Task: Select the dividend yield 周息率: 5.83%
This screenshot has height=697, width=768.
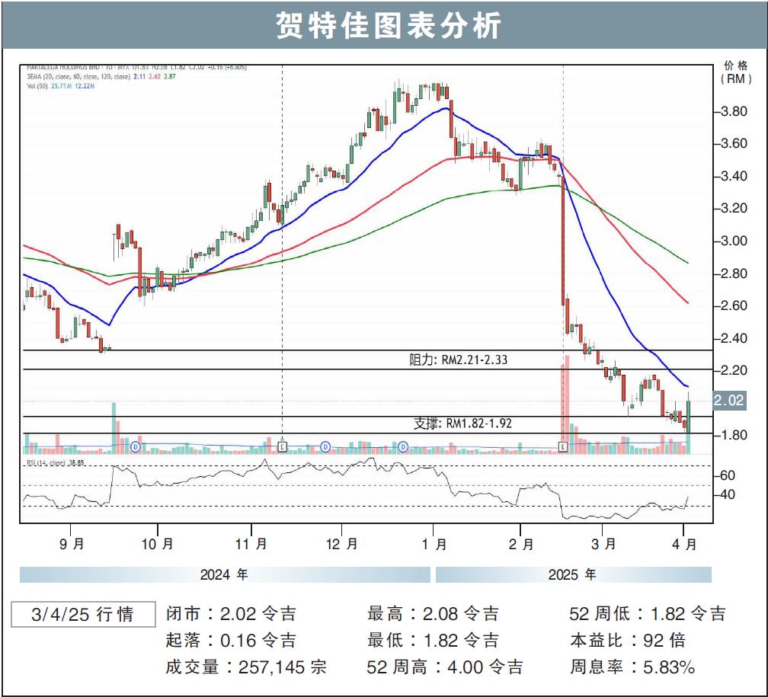Action: (632, 667)
